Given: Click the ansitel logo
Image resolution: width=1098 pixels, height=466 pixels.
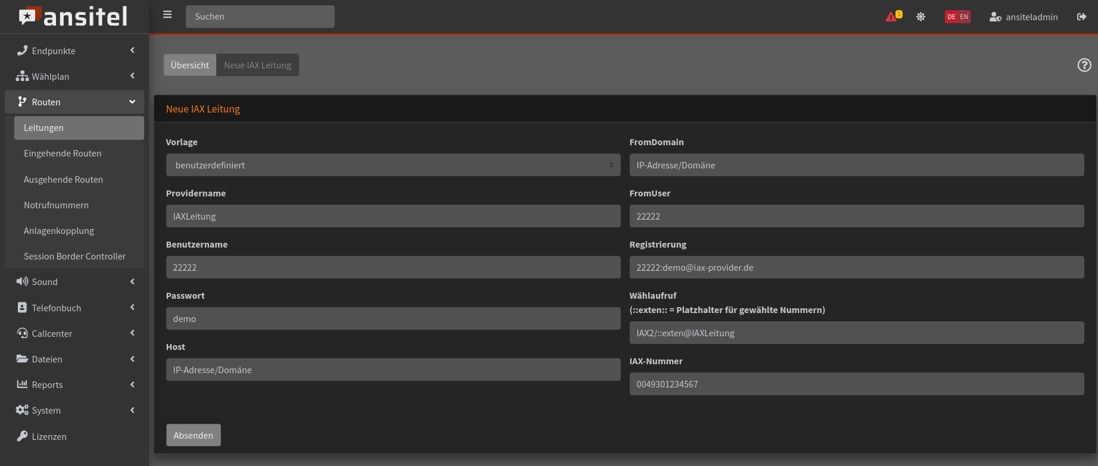Looking at the screenshot, I should 74,17.
